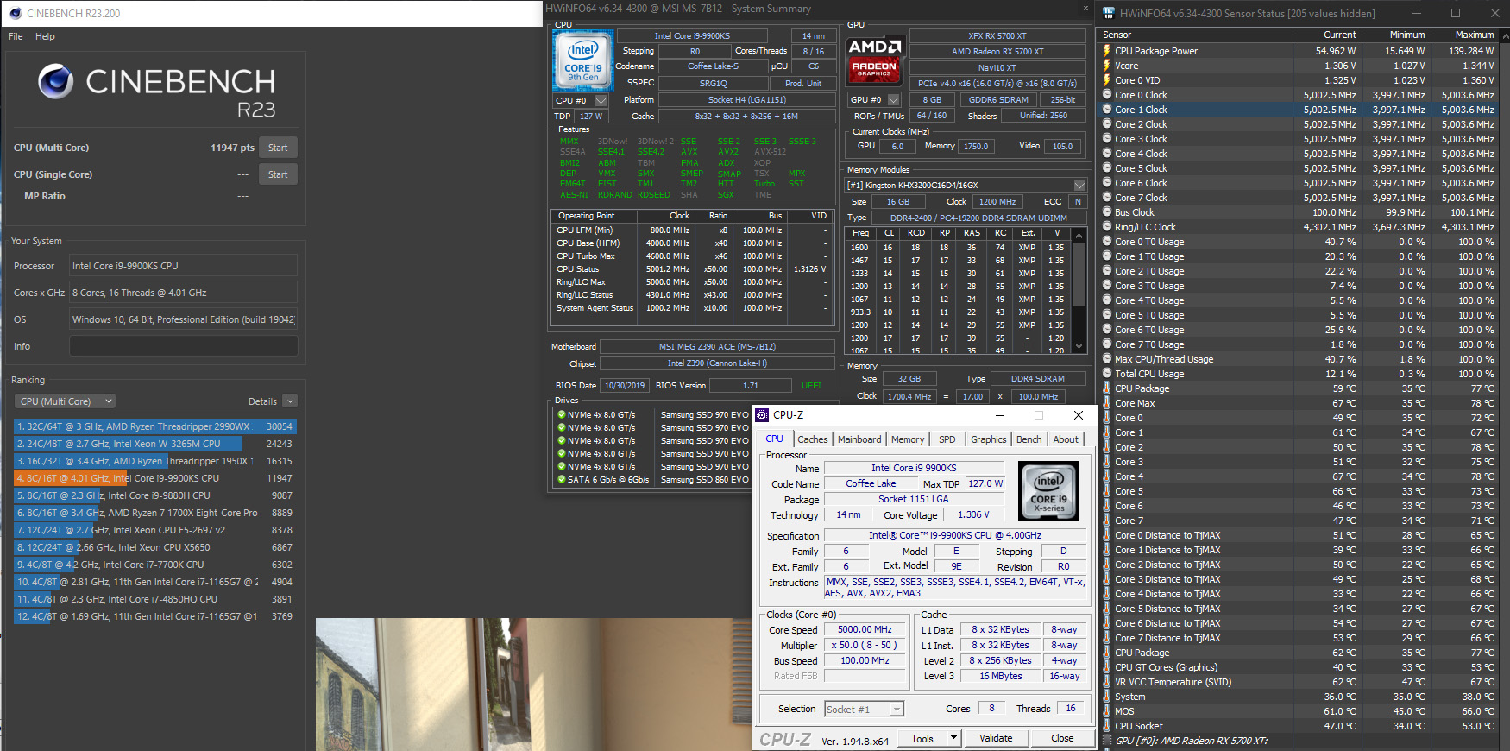Click the Cinebench R23 logo sphere icon

point(56,82)
